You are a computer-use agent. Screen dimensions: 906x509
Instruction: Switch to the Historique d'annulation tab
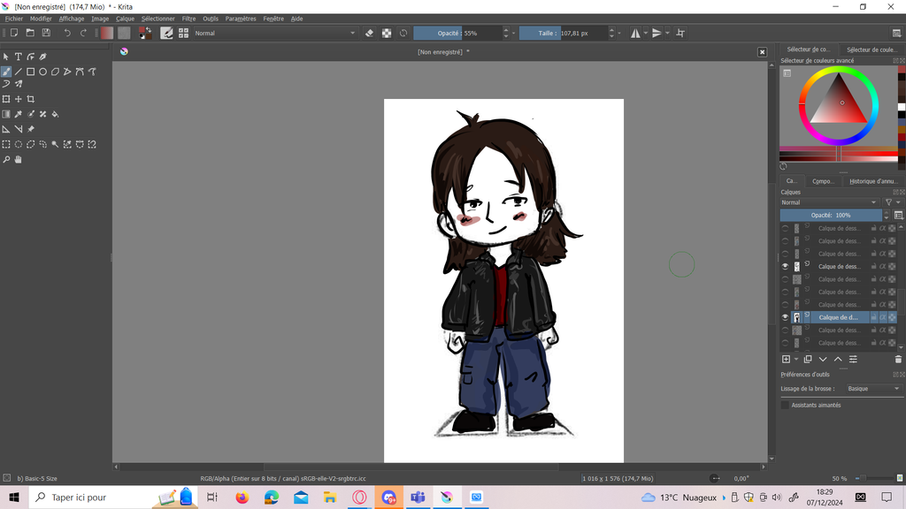click(872, 181)
